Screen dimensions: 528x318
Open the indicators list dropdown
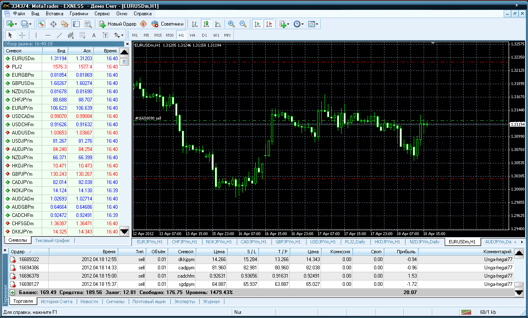[284, 24]
